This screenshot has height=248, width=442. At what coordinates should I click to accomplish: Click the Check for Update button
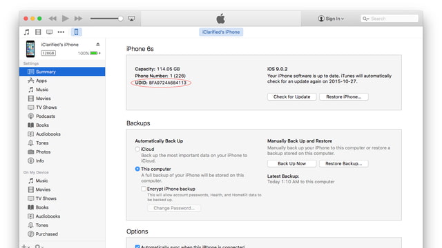(291, 96)
